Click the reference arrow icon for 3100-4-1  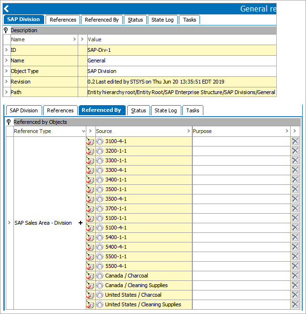[90, 141]
